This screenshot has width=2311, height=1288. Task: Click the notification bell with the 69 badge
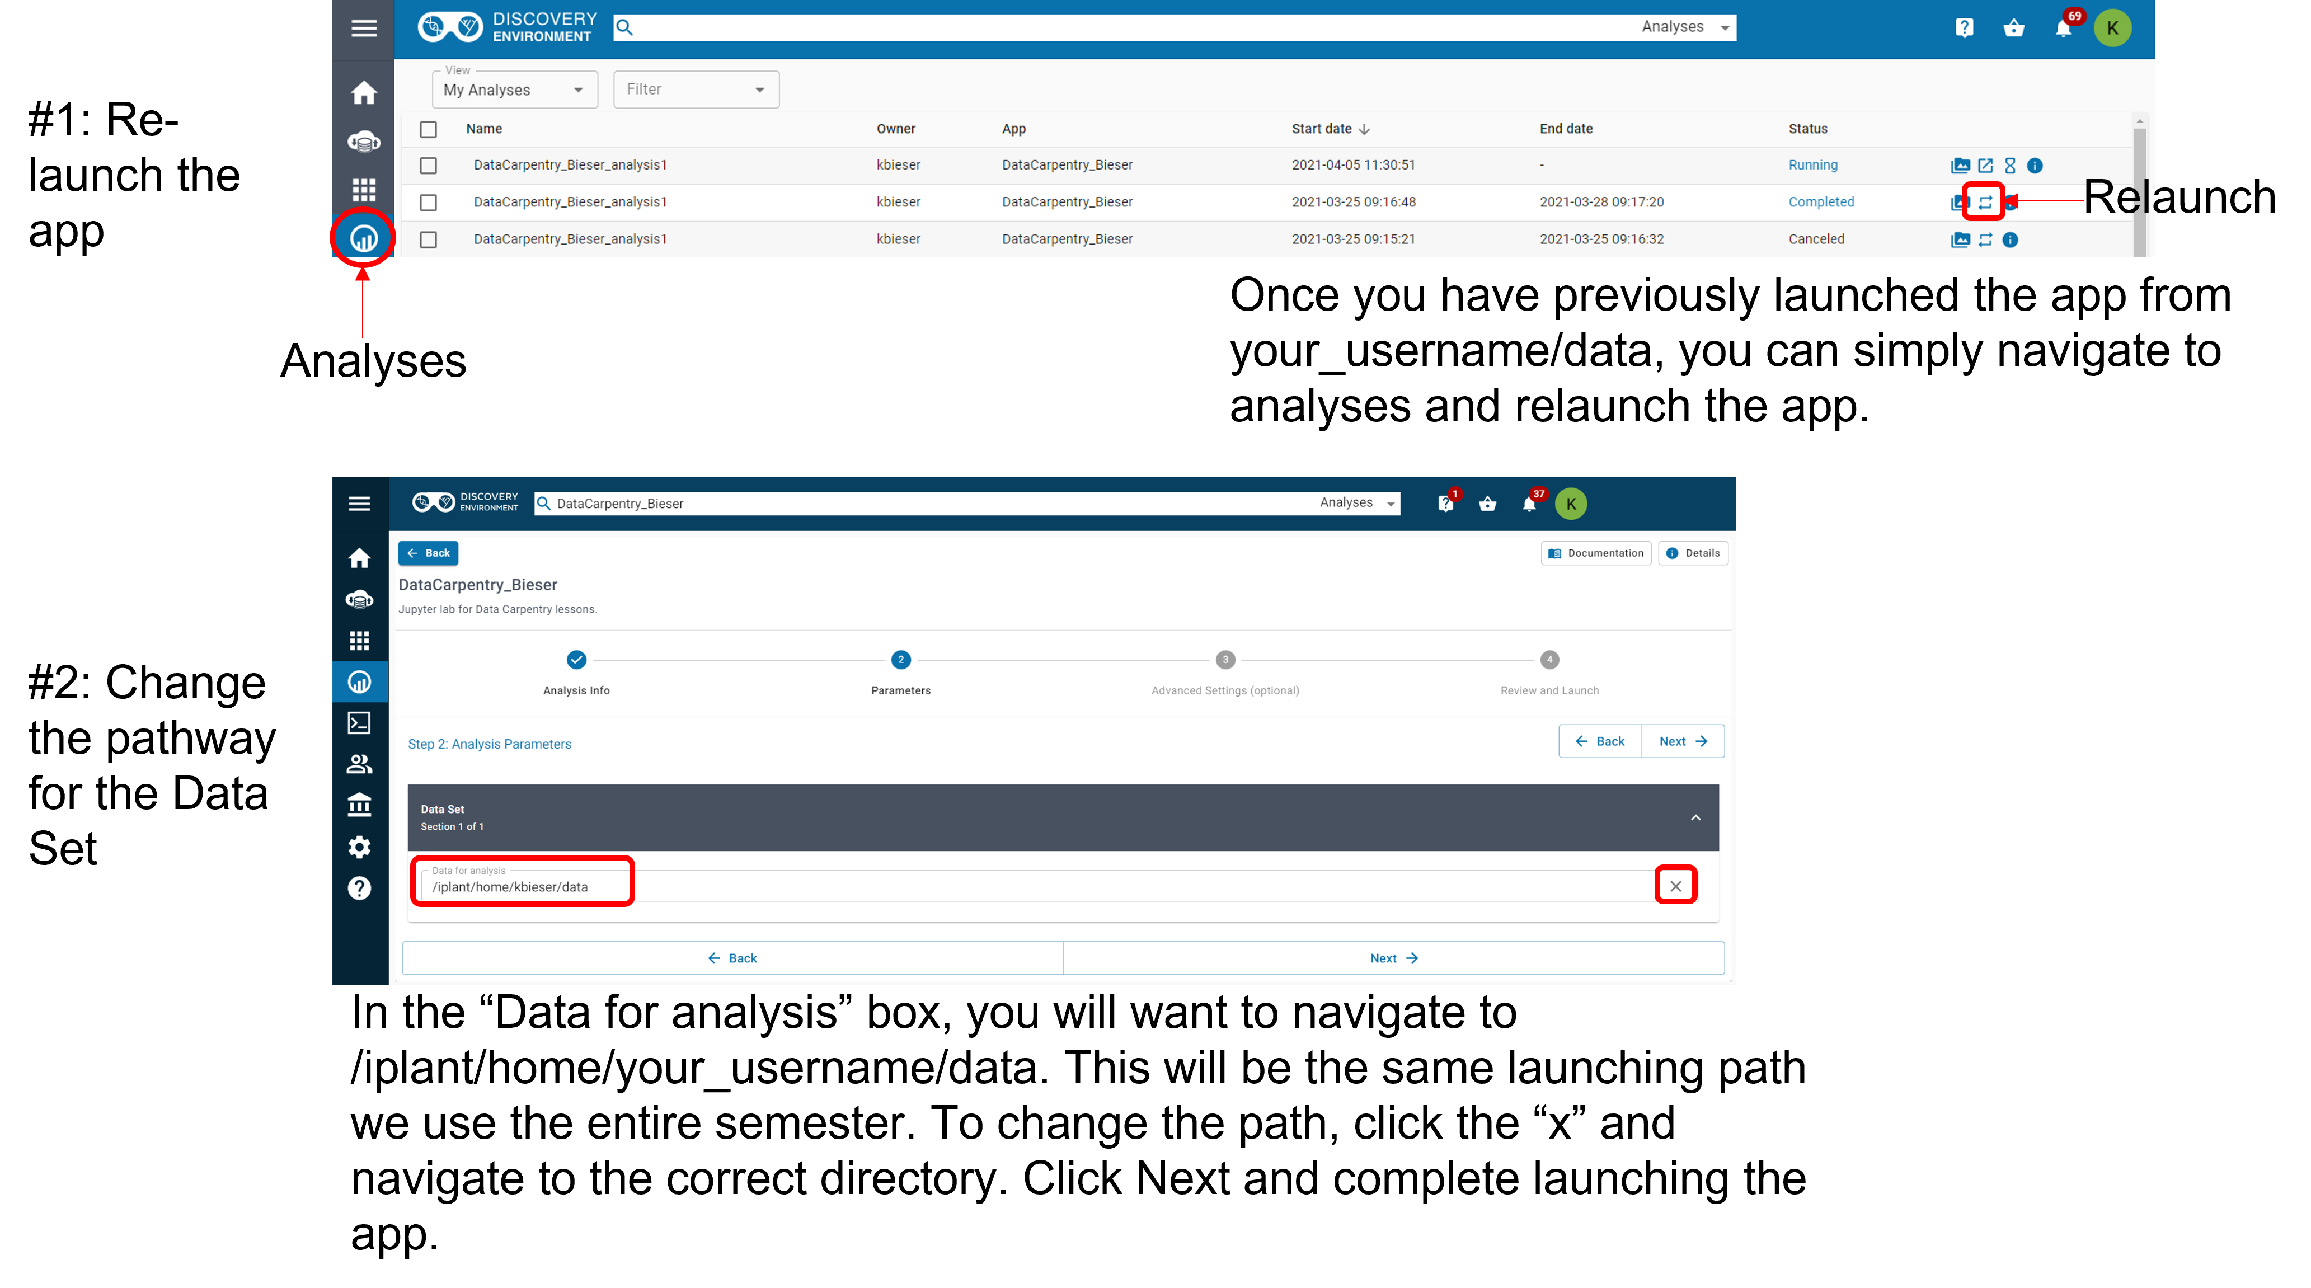(2063, 29)
